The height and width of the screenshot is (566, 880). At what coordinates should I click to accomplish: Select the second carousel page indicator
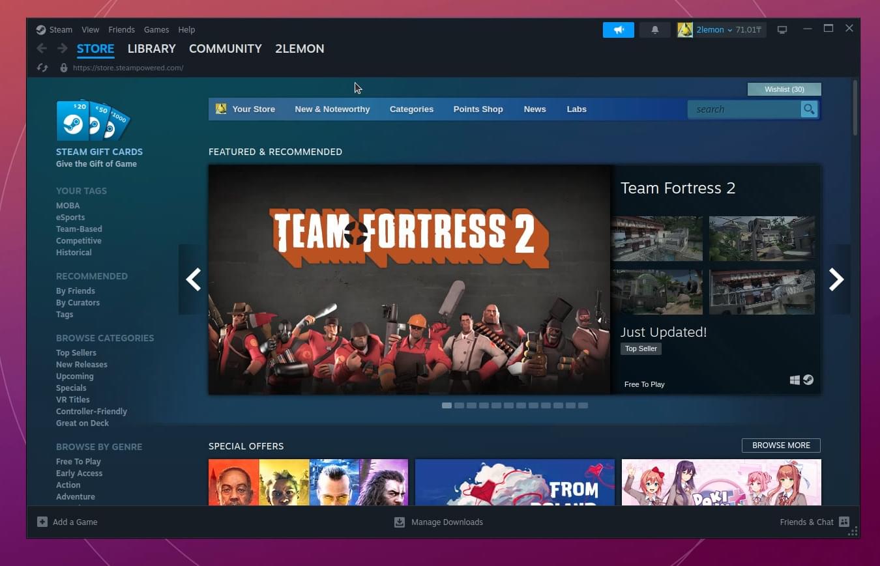(459, 405)
